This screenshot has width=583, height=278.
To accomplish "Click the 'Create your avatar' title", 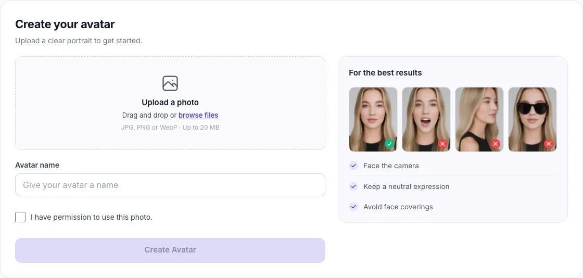I will (65, 24).
